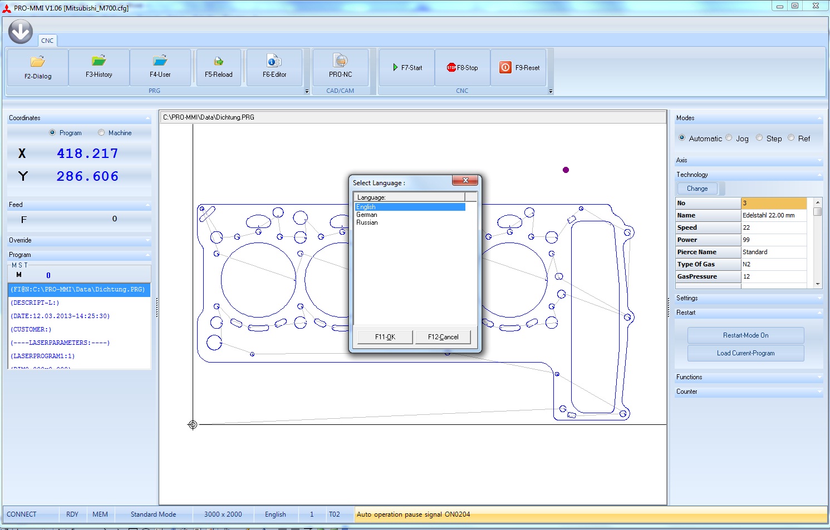
Task: Confirm language with F11-OK
Action: pos(385,337)
